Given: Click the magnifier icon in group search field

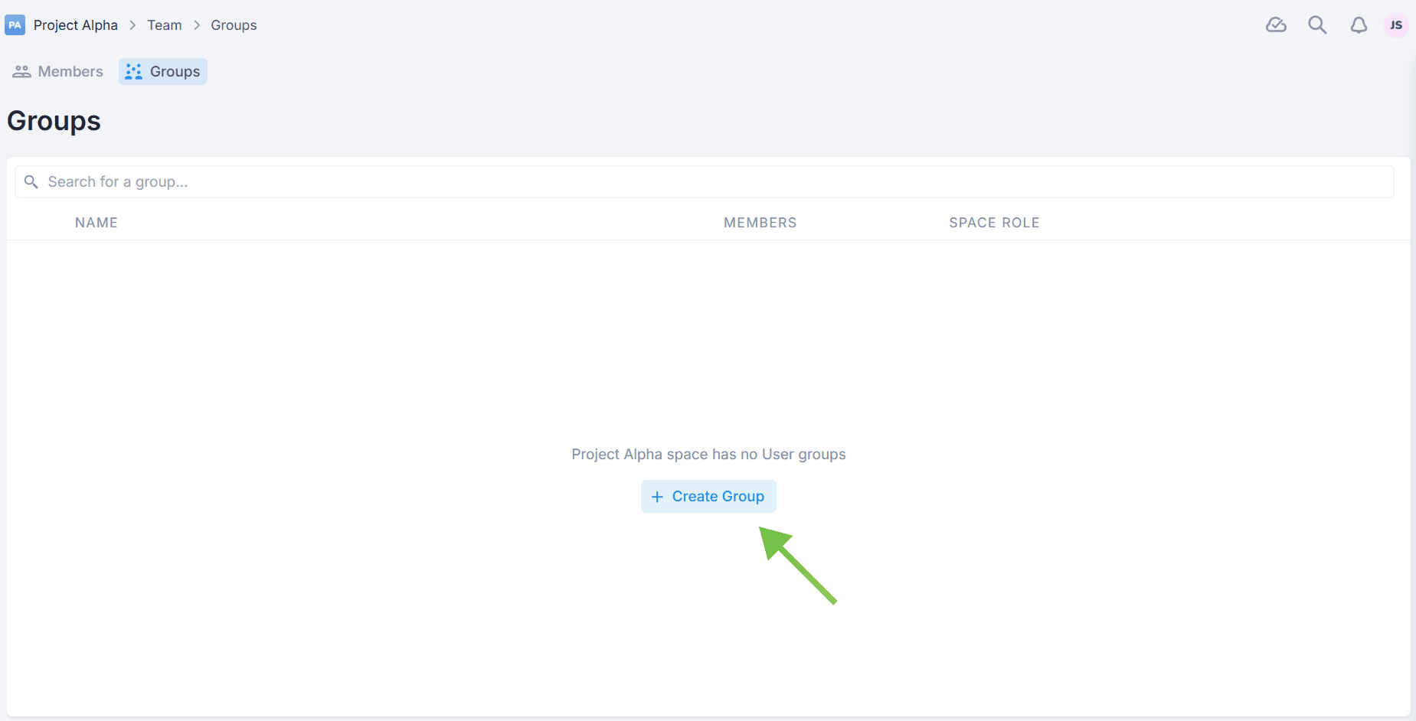Looking at the screenshot, I should [31, 182].
